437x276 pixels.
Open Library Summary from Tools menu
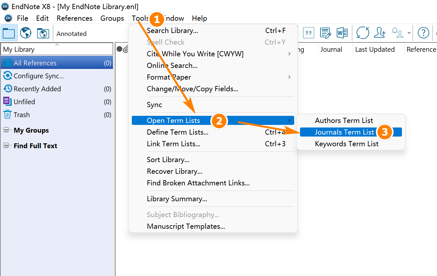point(213,199)
